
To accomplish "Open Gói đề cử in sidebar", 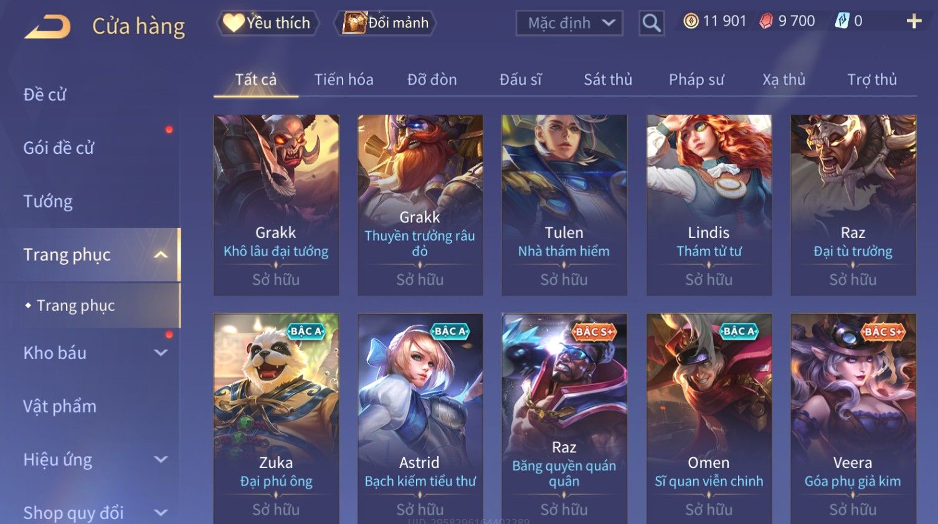I will (x=59, y=148).
